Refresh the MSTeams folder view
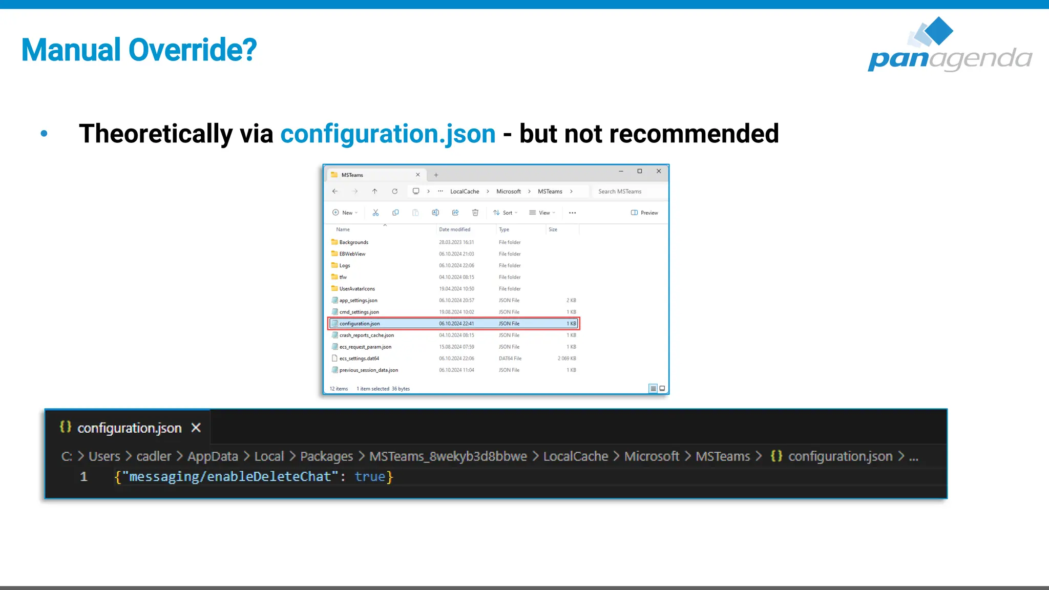The image size is (1049, 590). pos(395,192)
